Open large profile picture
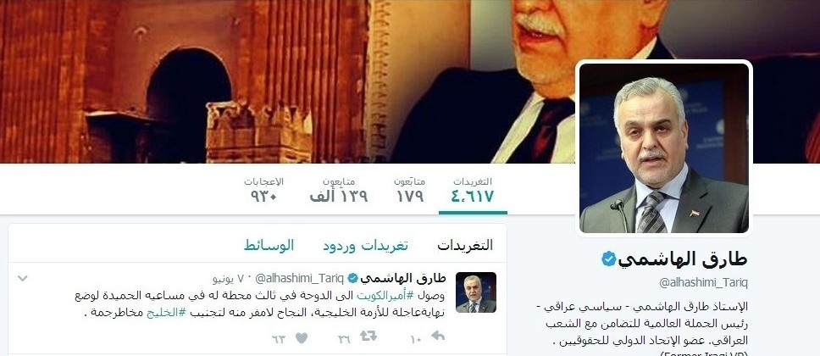This screenshot has width=820, height=356. pos(664,147)
